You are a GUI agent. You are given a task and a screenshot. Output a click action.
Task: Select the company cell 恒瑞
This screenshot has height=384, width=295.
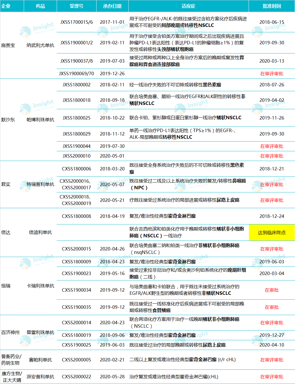(6, 286)
